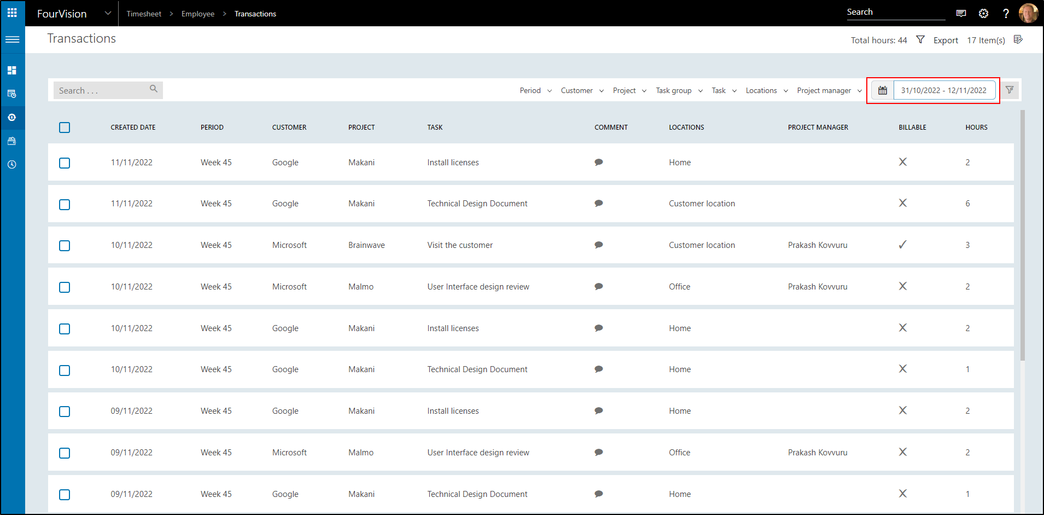This screenshot has width=1044, height=515.
Task: Check the 11/11/2022 Technical Design Document row
Action: coord(65,205)
